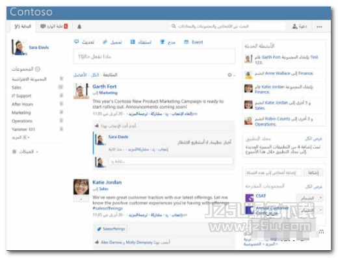Click the small button under Katie Jordan's avatar
Image resolution: width=338 pixels, height=258 pixels.
click(x=81, y=199)
